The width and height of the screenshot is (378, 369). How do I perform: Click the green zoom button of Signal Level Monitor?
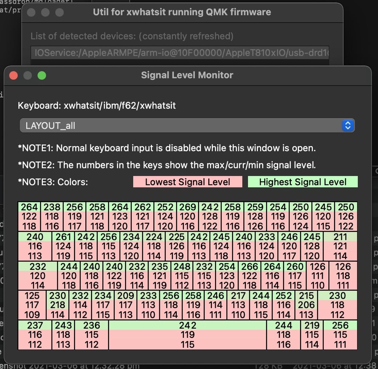pos(42,75)
